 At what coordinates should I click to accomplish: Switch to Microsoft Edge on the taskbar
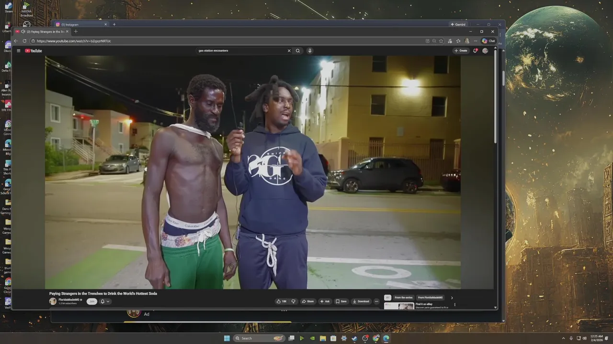pyautogui.click(x=386, y=338)
